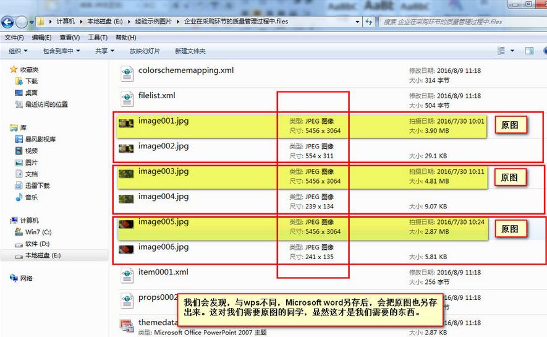Image resolution: width=547 pixels, height=337 pixels.
Task: Toggle the preview pane icon
Action: pos(529,51)
